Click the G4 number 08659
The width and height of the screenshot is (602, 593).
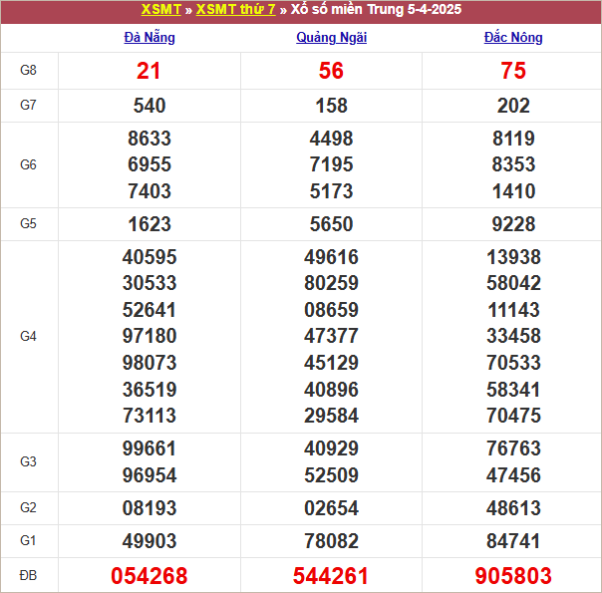pyautogui.click(x=331, y=310)
